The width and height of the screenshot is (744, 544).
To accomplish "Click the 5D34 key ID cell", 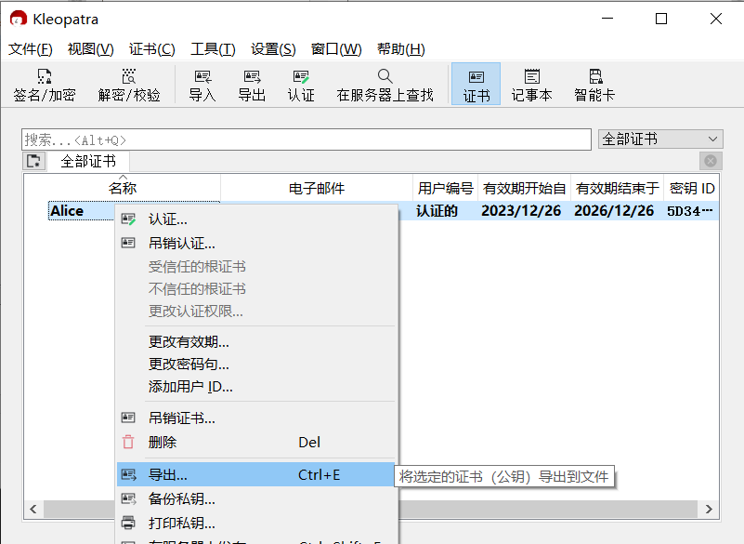I will (x=690, y=210).
